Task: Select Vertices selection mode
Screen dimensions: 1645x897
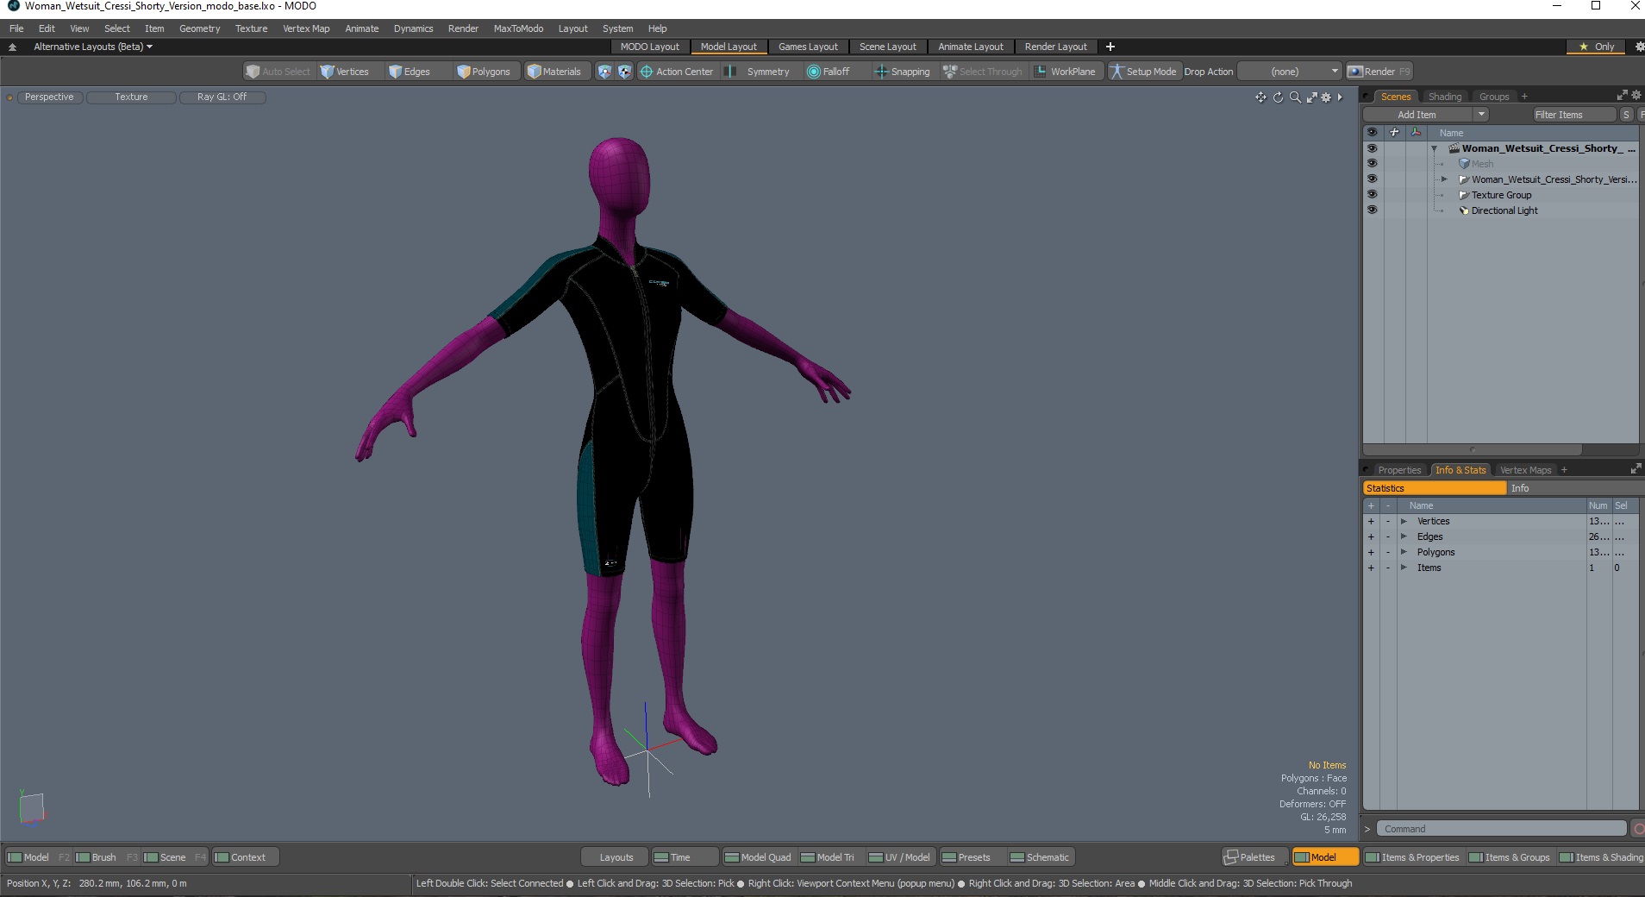Action: coord(345,72)
